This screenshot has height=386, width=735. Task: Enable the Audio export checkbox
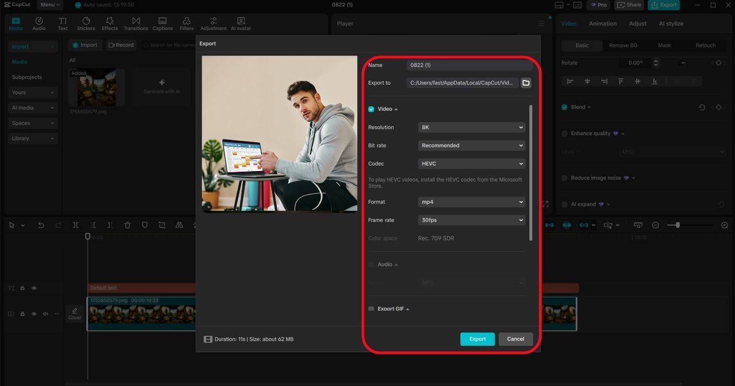371,264
